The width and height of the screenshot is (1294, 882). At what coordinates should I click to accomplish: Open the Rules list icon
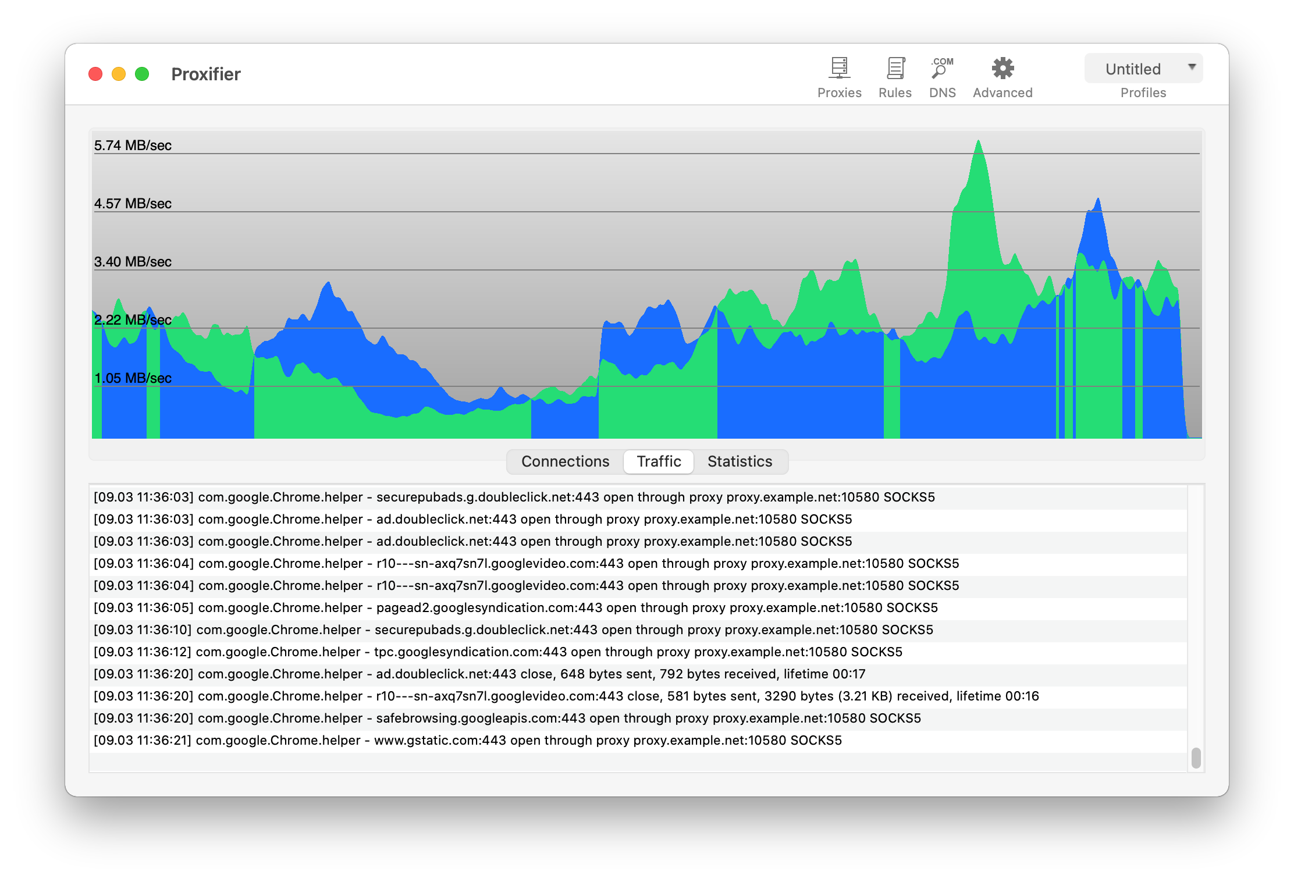click(x=895, y=69)
